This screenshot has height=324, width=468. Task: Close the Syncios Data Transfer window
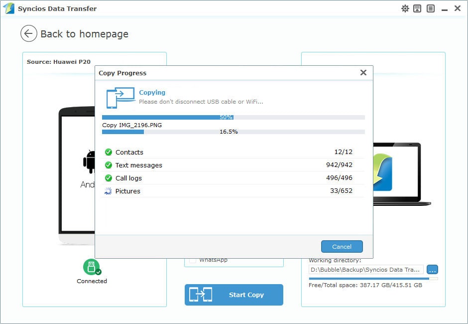(x=457, y=8)
